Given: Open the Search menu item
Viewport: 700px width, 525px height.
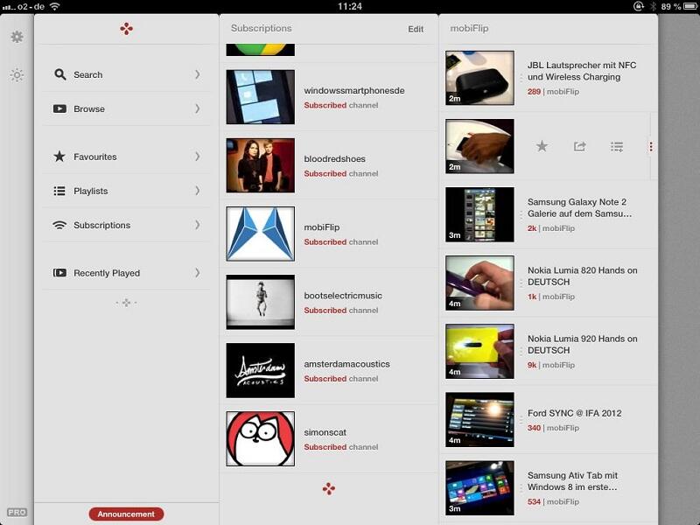Looking at the screenshot, I should [126, 74].
